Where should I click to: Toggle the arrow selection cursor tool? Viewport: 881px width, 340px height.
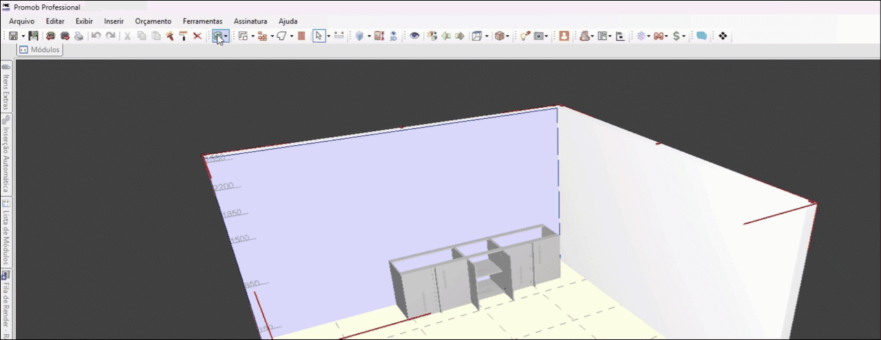pyautogui.click(x=318, y=36)
